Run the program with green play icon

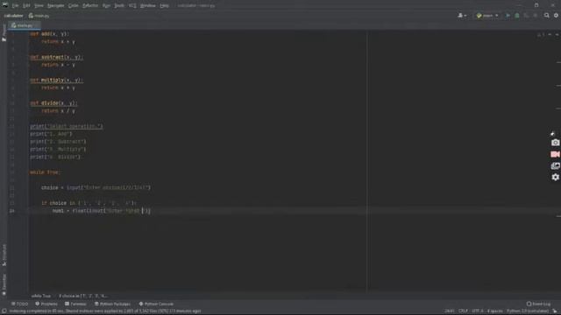tap(508, 16)
